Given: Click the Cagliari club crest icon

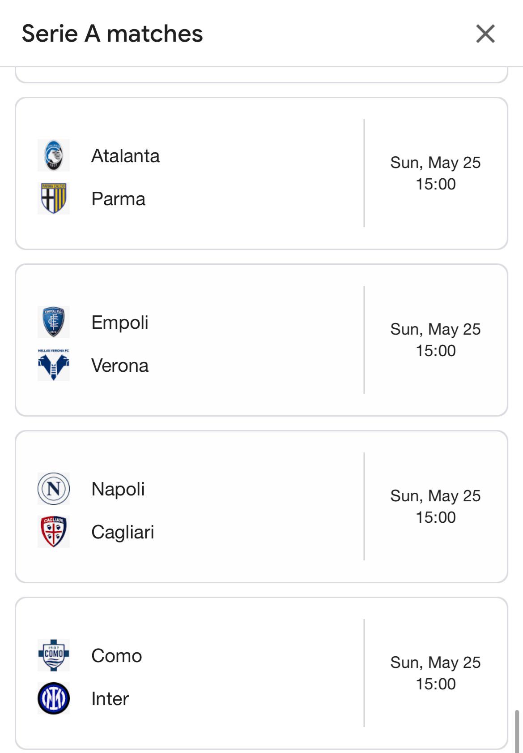Looking at the screenshot, I should click(54, 532).
